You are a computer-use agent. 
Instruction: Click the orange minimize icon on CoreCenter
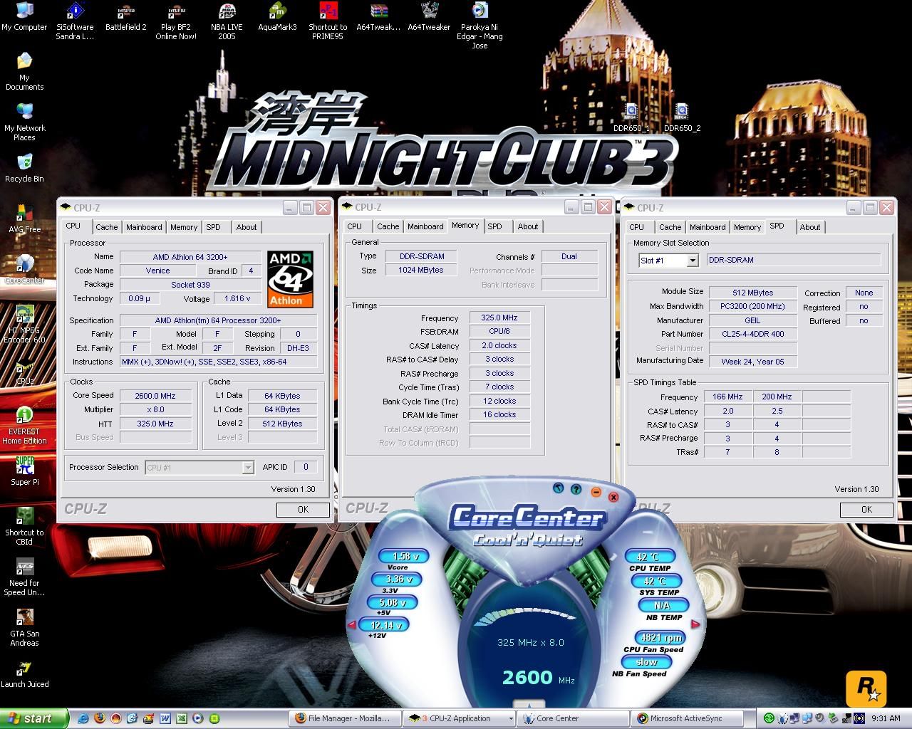(x=596, y=493)
